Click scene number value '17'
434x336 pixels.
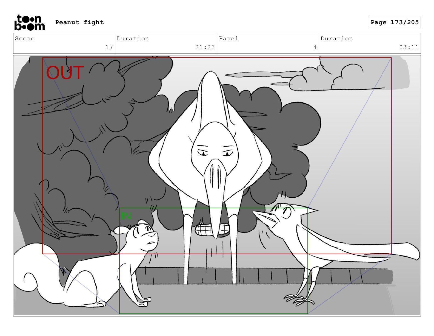tap(109, 47)
